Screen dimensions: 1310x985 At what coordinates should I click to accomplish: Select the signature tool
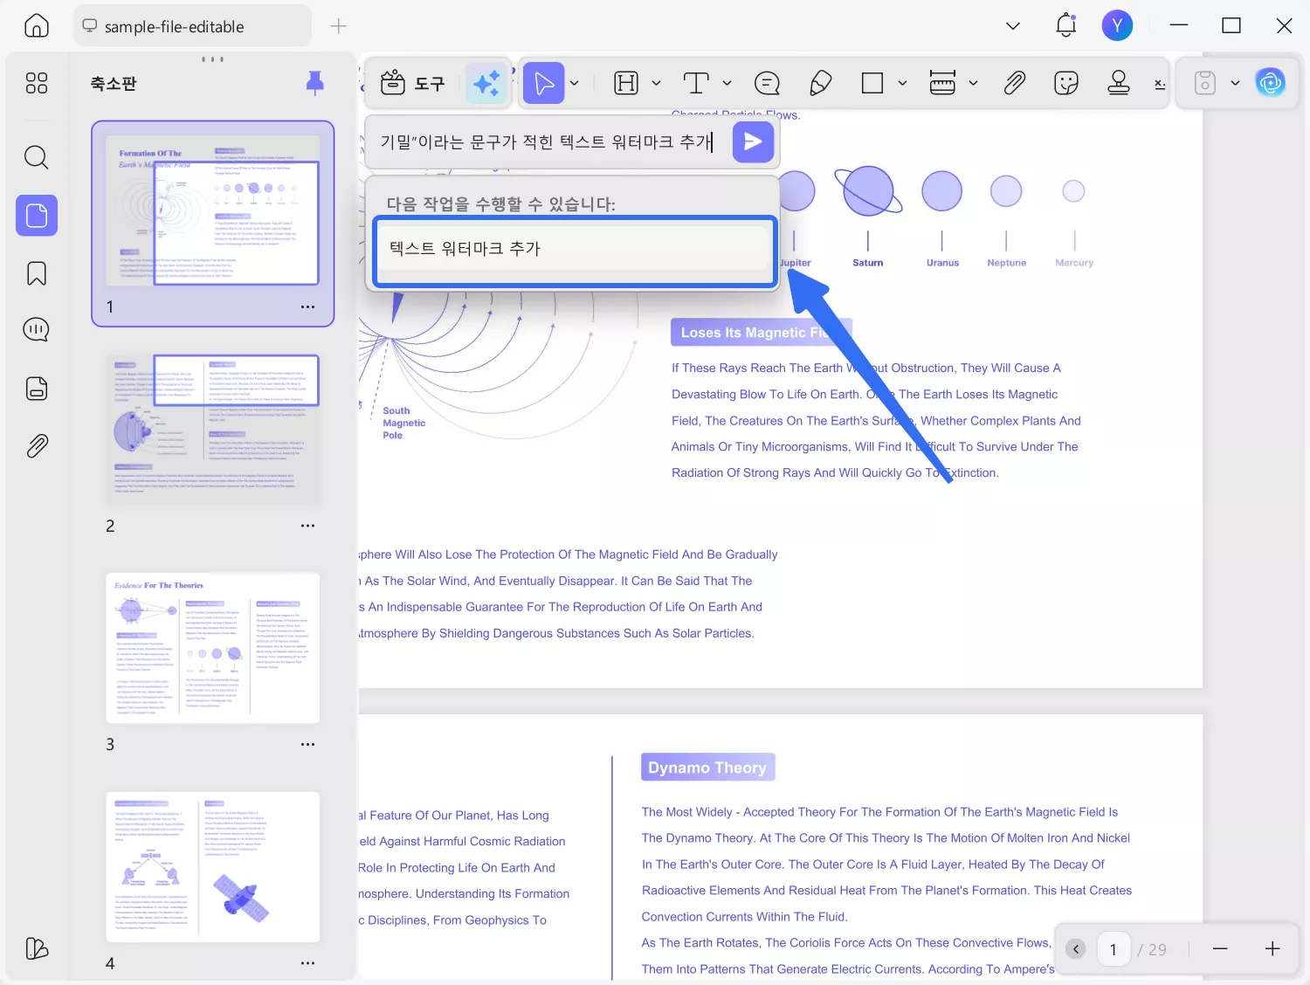(x=1160, y=84)
